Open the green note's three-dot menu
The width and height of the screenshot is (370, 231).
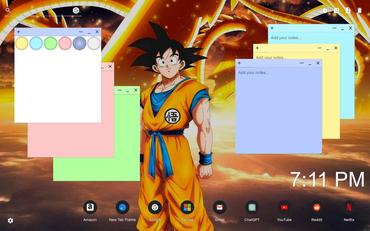(120, 90)
